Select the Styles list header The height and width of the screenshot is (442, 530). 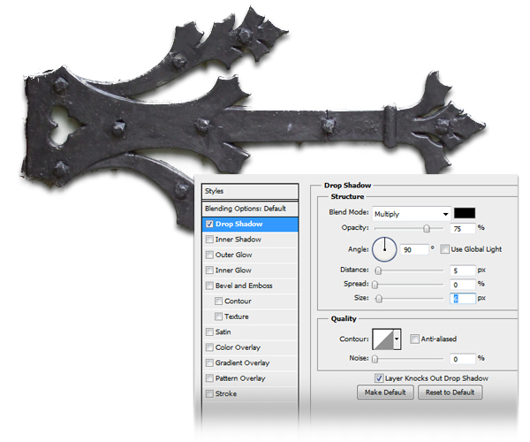[x=250, y=191]
